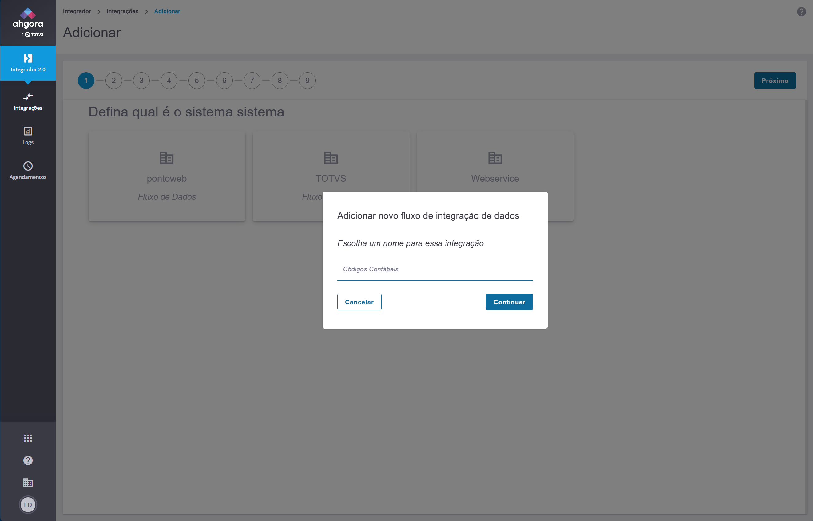Image resolution: width=813 pixels, height=521 pixels.
Task: Click the company building icon in sidebar
Action: tap(28, 483)
